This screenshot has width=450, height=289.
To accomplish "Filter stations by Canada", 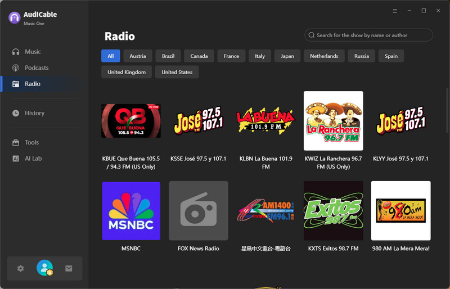I will (199, 56).
